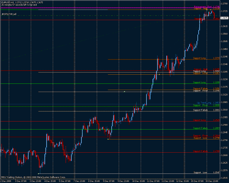229x183 pixels.
Task: Select the orange Support Failure 1.3156 label
Action: coord(206,89)
